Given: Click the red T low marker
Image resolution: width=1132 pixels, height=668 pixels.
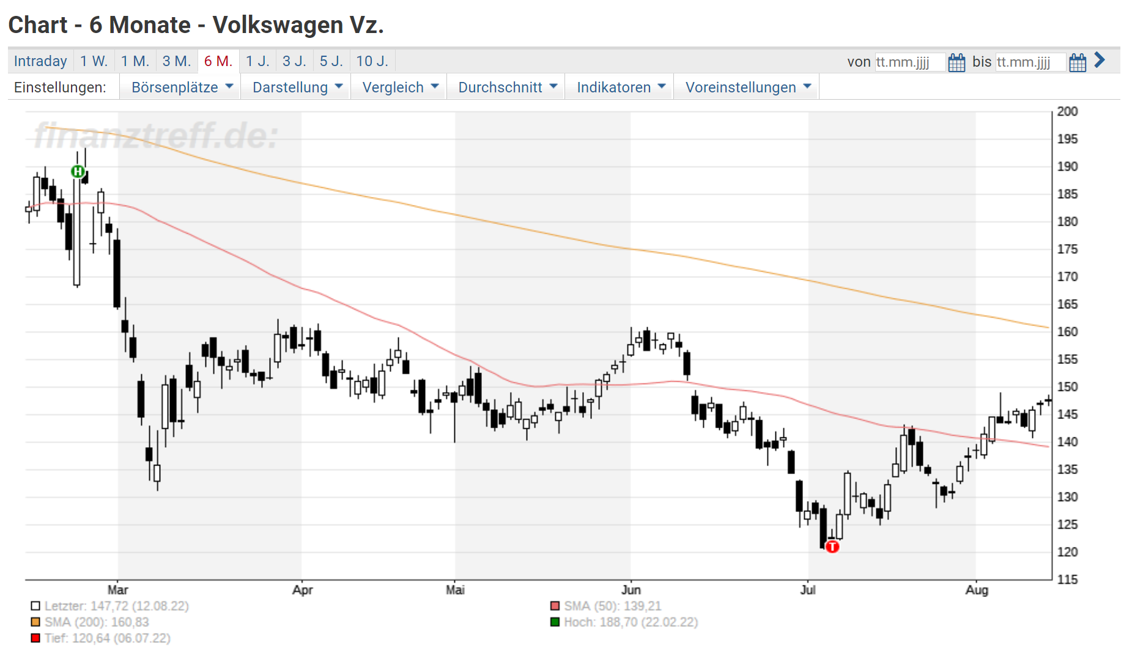Looking at the screenshot, I should [x=832, y=547].
